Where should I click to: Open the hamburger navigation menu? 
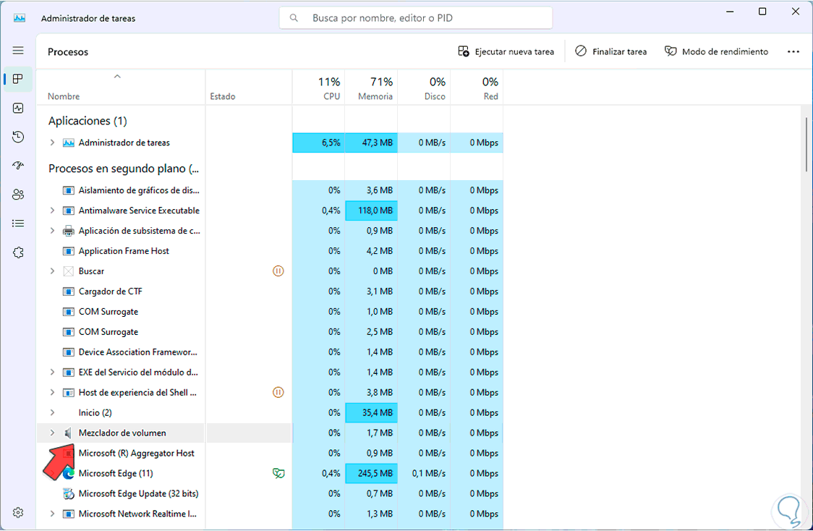tap(18, 51)
